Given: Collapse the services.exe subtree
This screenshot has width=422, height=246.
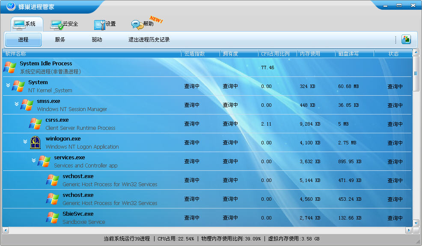Looking at the screenshot, I should coord(34,160).
